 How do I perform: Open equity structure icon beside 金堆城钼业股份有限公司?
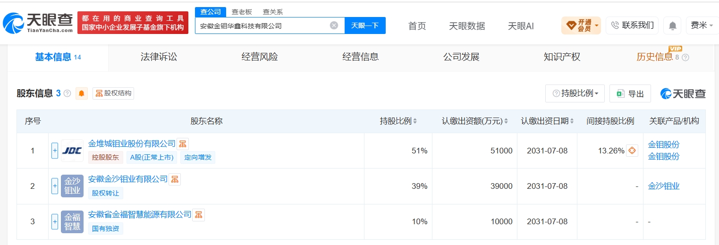(182, 144)
